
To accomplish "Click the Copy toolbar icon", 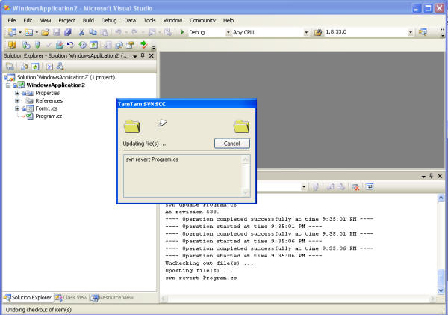I will pyautogui.click(x=93, y=32).
